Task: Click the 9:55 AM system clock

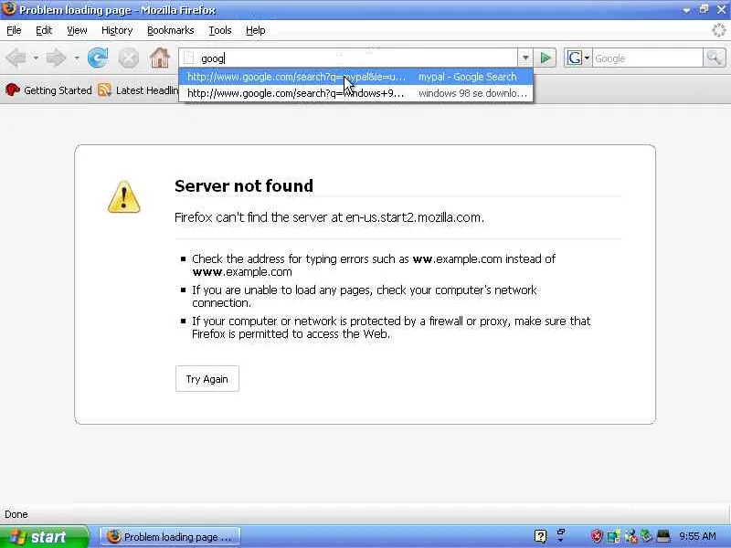Action: coord(697,536)
